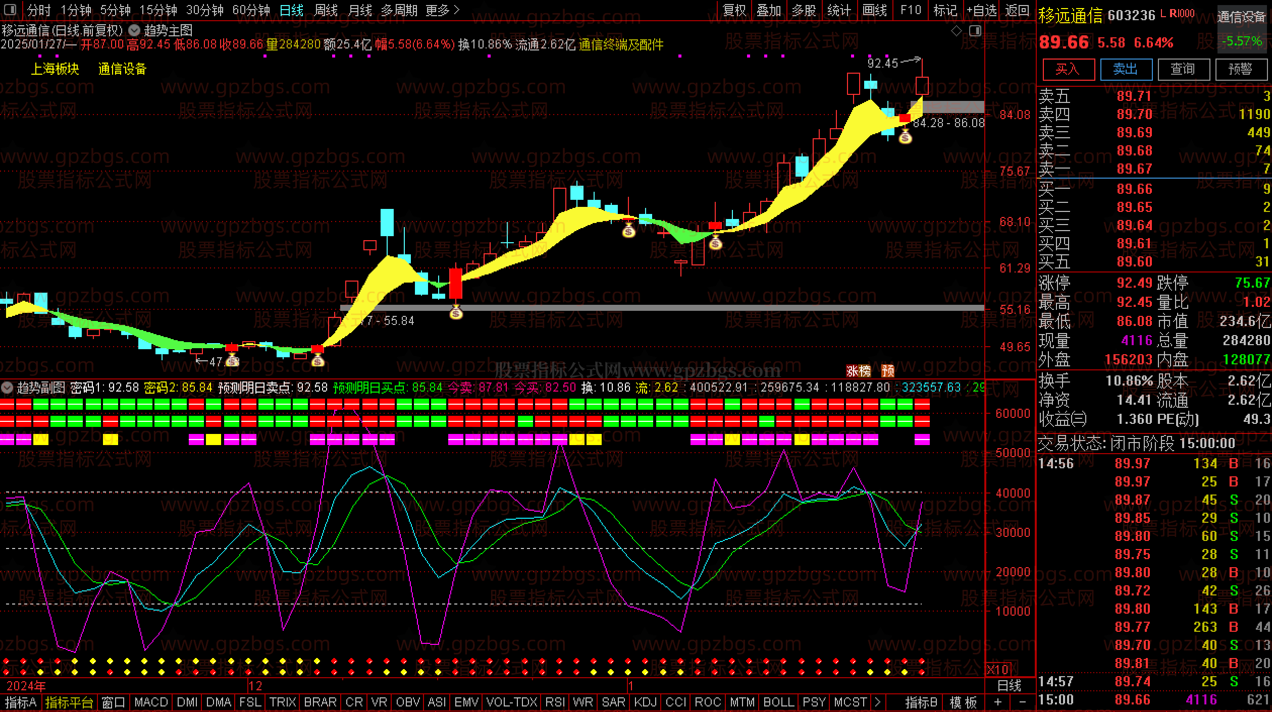The width and height of the screenshot is (1272, 712).
Task: Select the 15分钟 period tab
Action: 158,10
